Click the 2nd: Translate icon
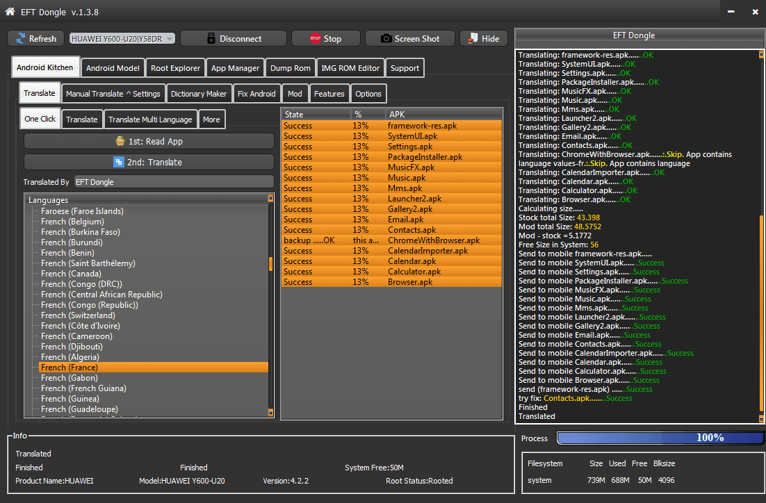The image size is (766, 503). click(x=119, y=162)
